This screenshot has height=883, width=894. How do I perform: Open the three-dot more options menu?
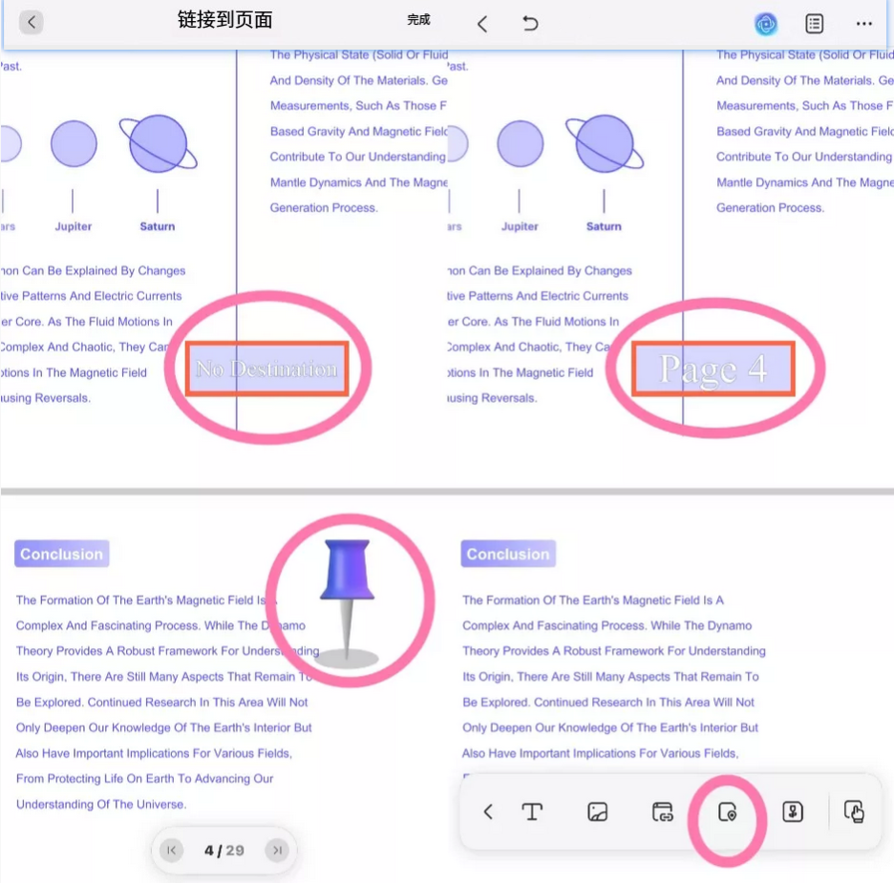point(864,24)
